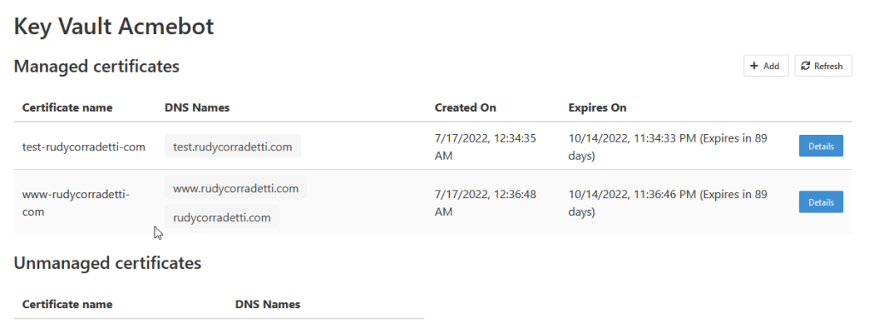Click the www-rudycorradetti-com certificate name
This screenshot has height=333, width=874.
(x=76, y=203)
